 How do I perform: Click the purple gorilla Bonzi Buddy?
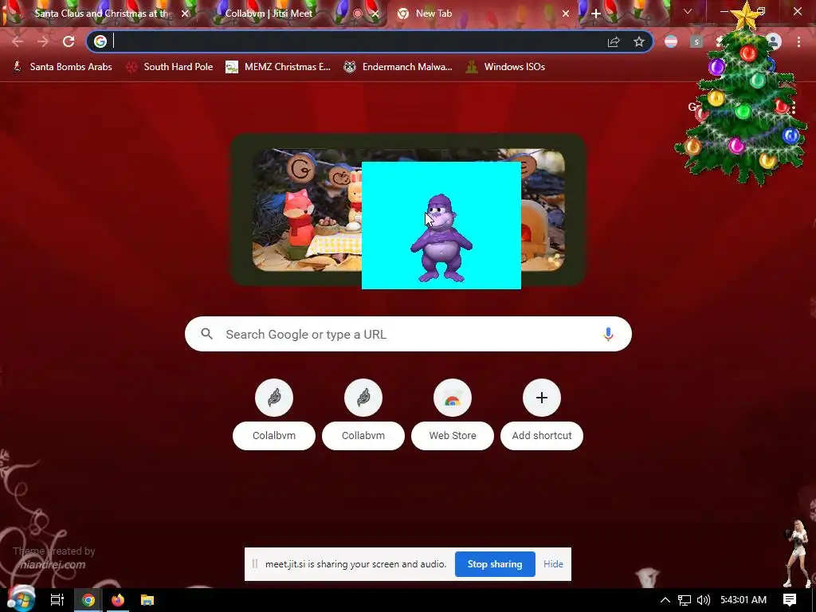click(x=441, y=238)
